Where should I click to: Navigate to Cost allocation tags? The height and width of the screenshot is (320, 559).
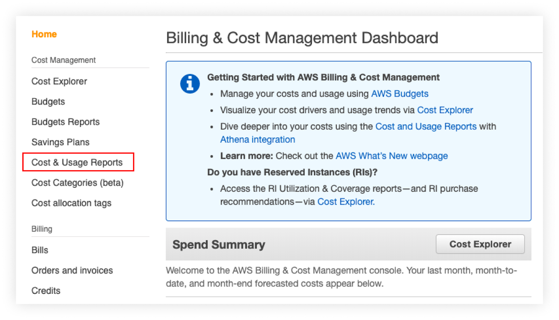pos(71,203)
